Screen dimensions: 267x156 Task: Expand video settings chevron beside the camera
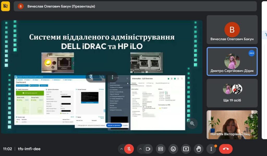140,149
